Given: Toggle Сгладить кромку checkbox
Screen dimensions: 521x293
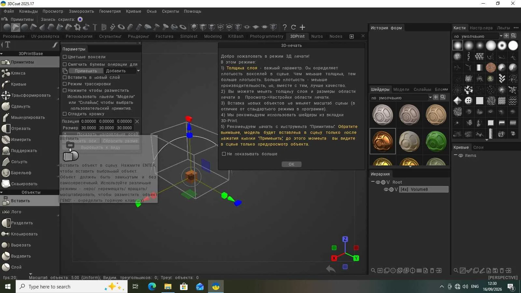Looking at the screenshot, I should pyautogui.click(x=64, y=114).
